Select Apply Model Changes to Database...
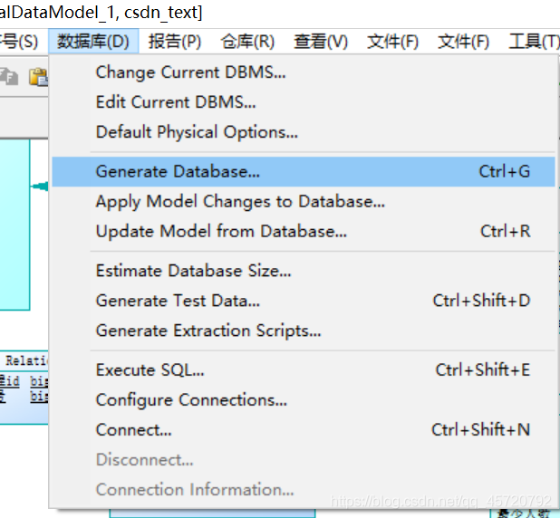 304,202
